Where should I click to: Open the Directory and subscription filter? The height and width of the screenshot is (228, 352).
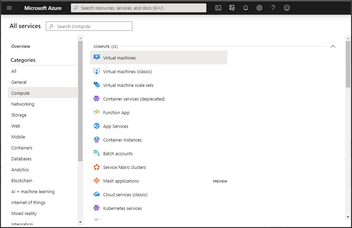[x=232, y=8]
